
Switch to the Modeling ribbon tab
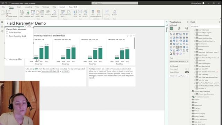tap(28, 7)
